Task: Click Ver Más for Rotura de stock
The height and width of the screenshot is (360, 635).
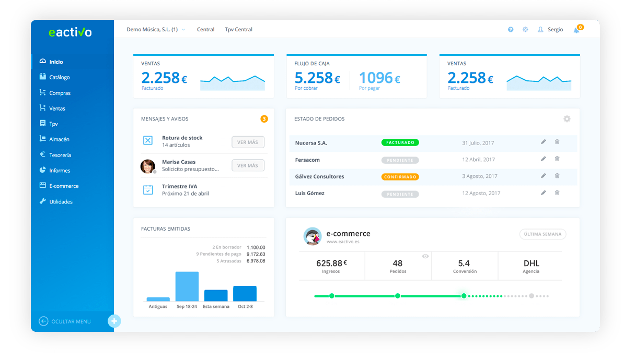Action: pos(248,142)
